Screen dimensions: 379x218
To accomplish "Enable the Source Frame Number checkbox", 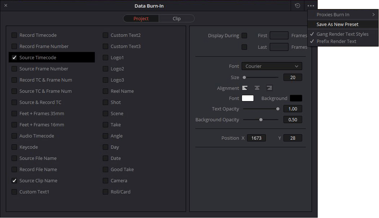I will tap(14, 69).
